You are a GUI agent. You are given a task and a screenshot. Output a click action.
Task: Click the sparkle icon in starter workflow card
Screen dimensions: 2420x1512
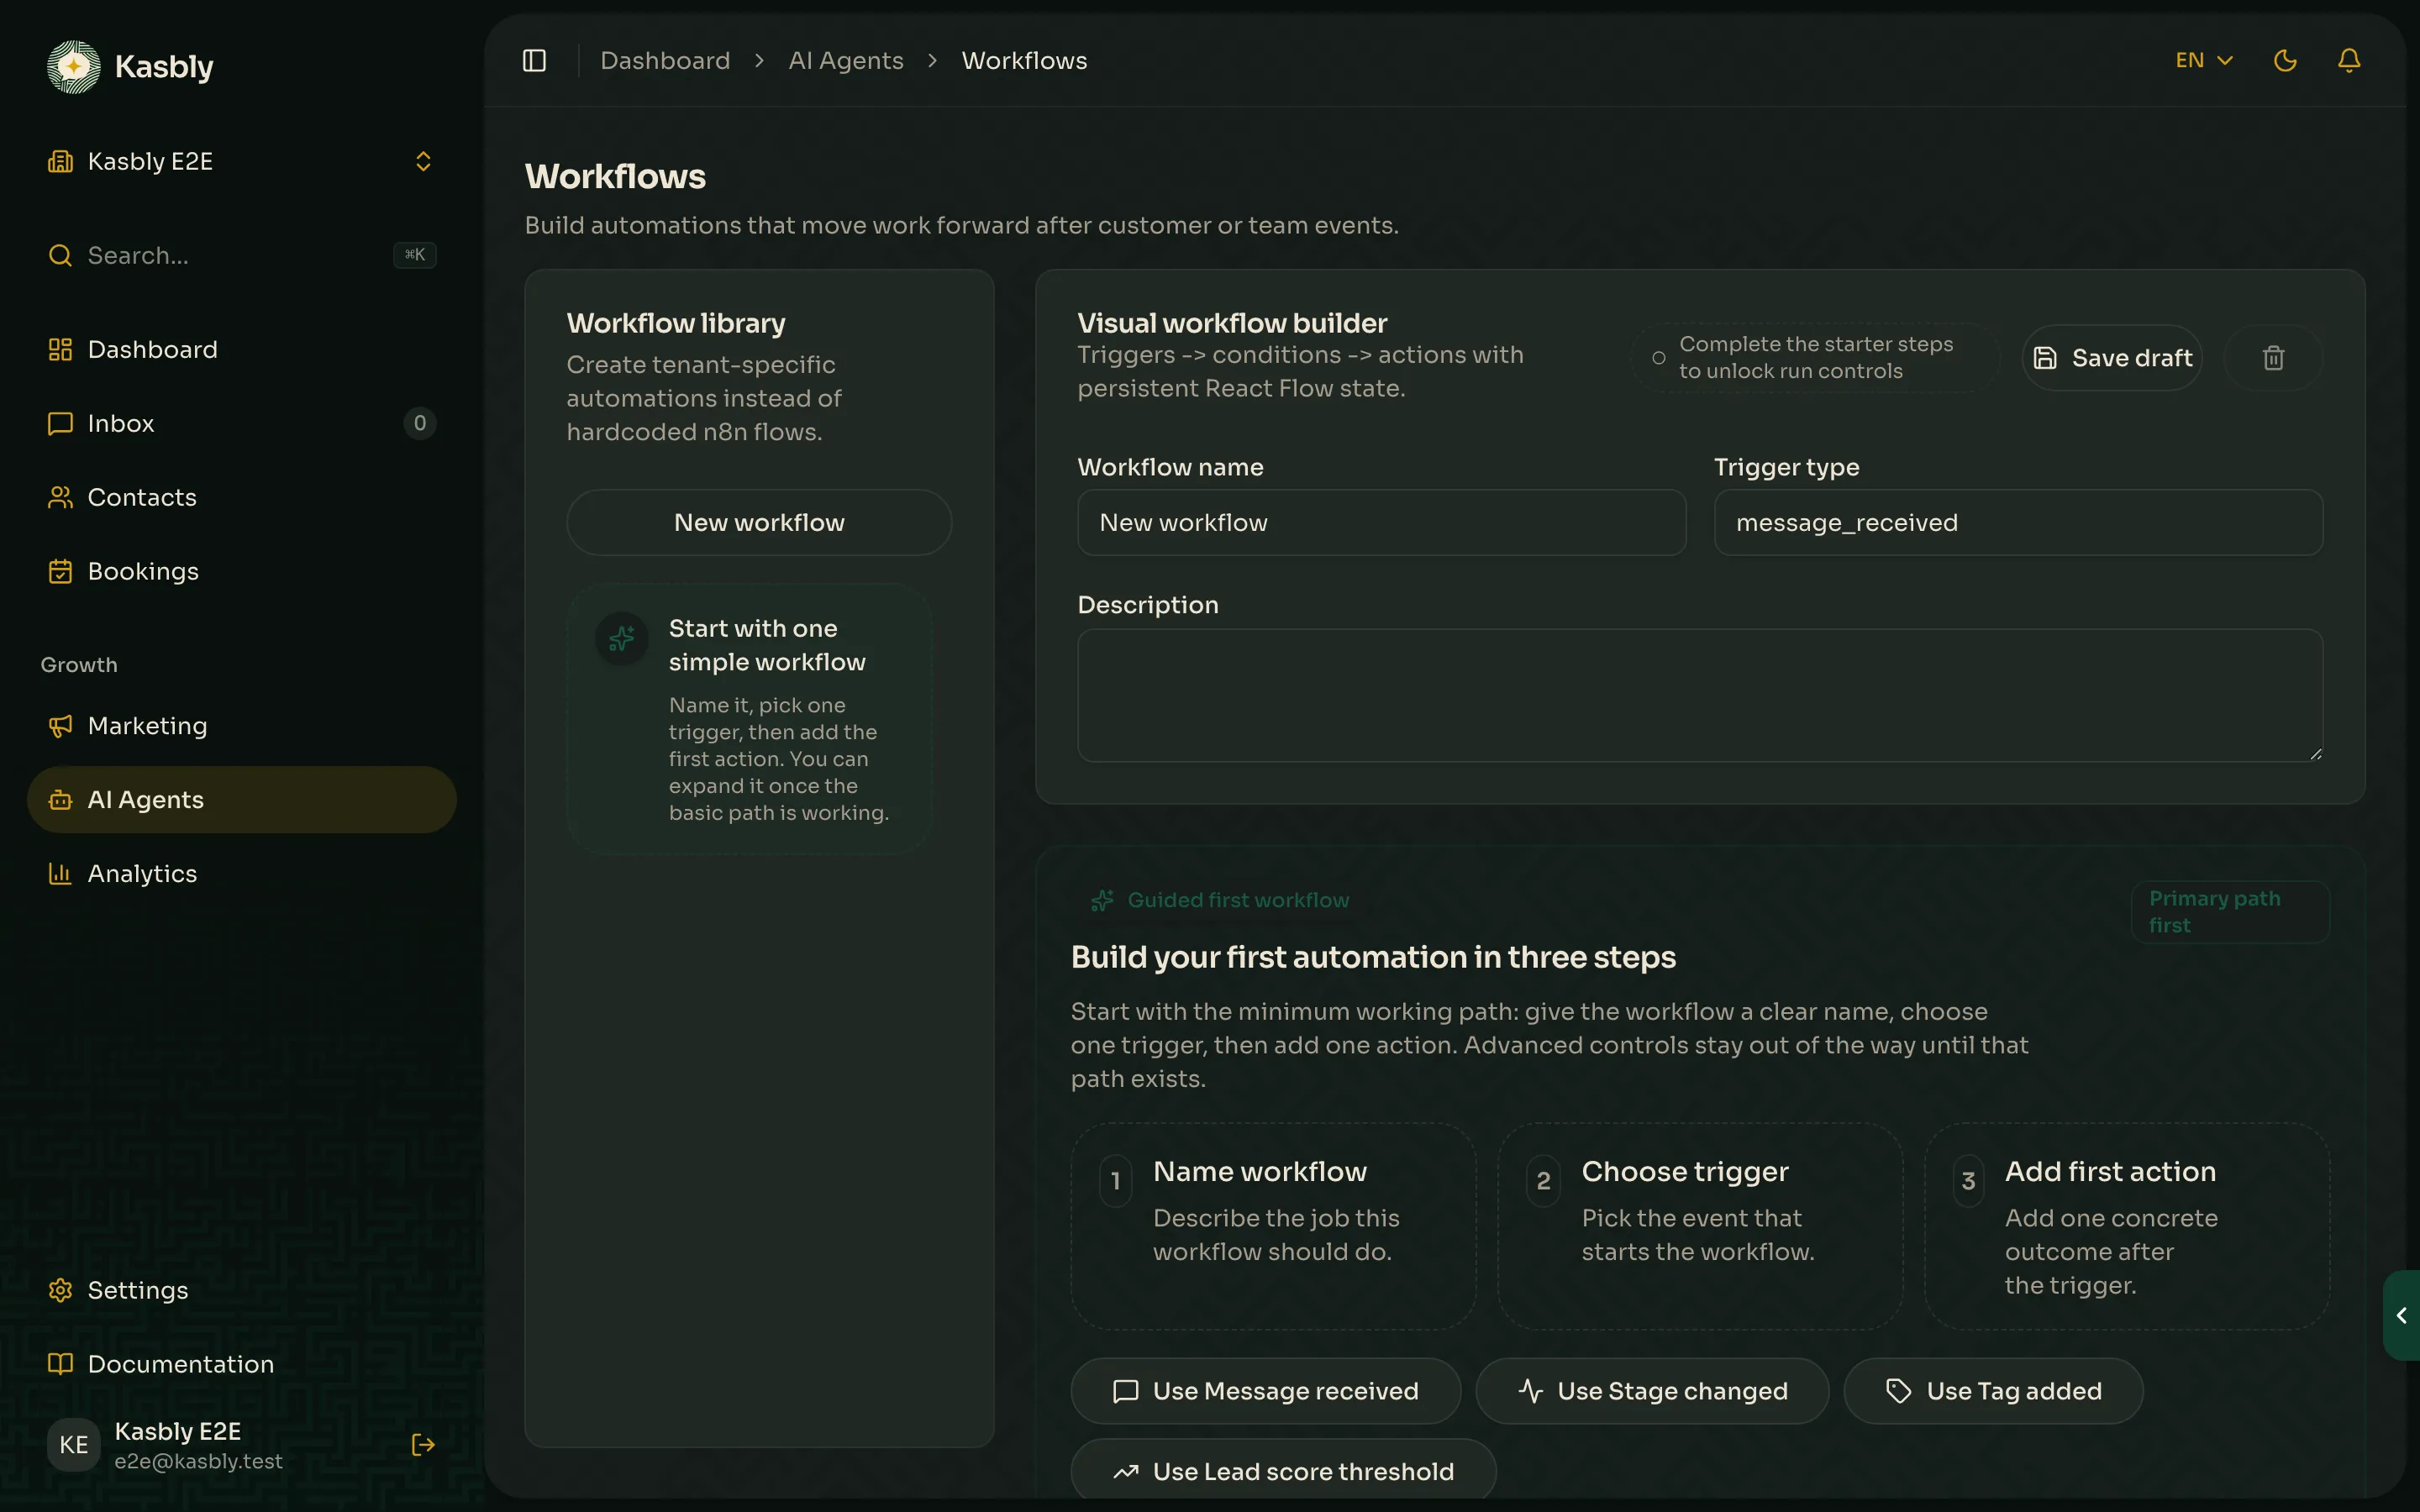pos(622,638)
